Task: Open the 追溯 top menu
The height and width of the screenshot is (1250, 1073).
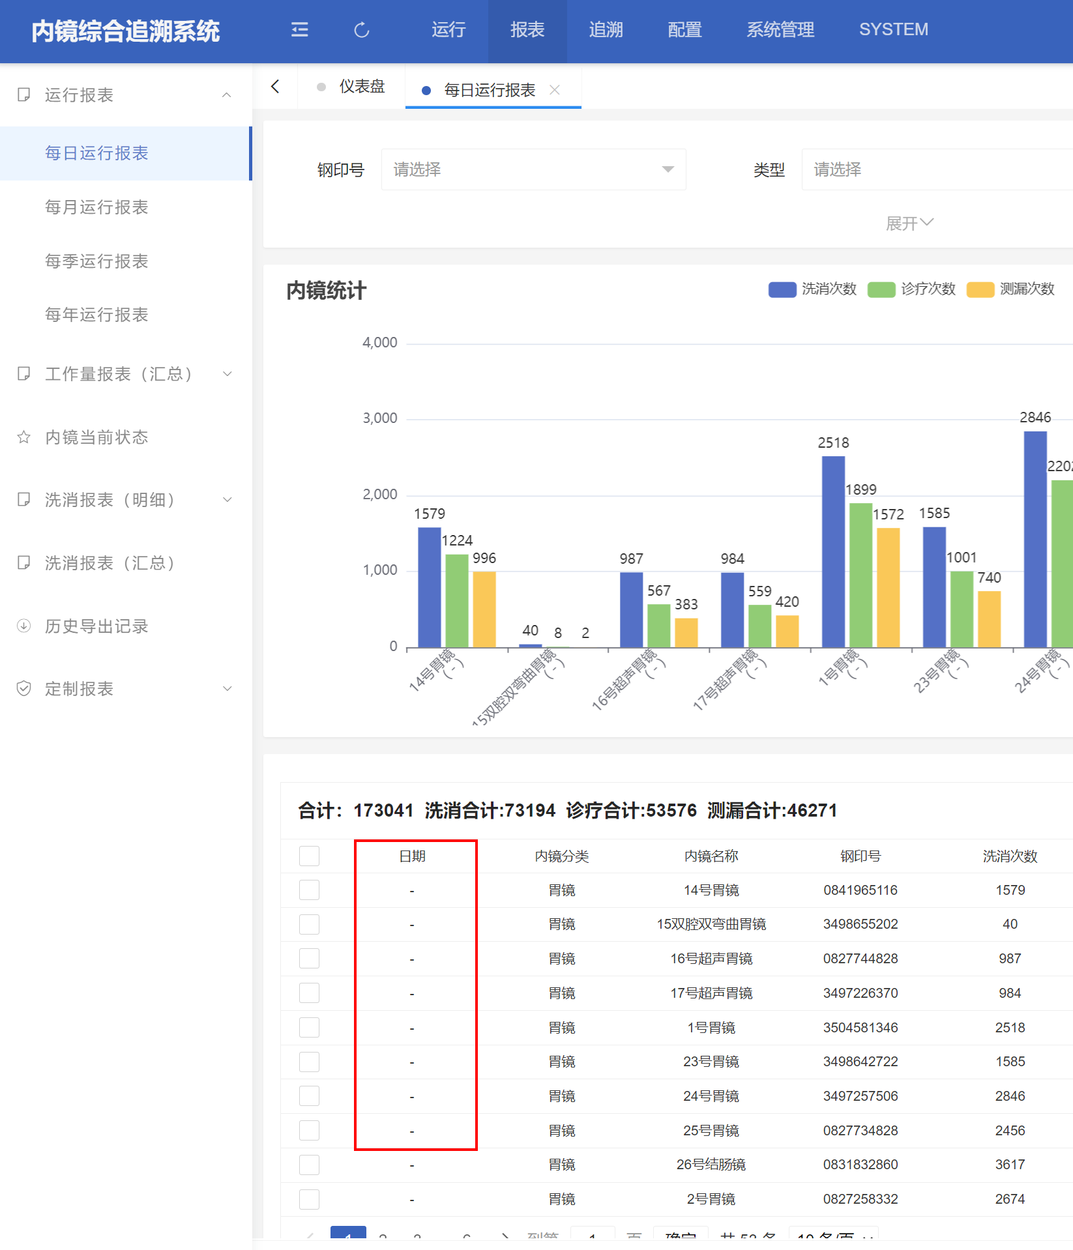Action: pos(606,30)
